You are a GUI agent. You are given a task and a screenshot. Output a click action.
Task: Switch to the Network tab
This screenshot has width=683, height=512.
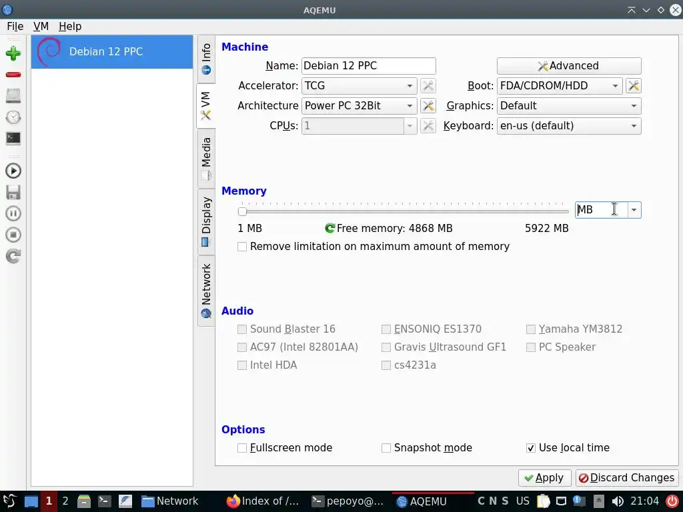point(206,291)
